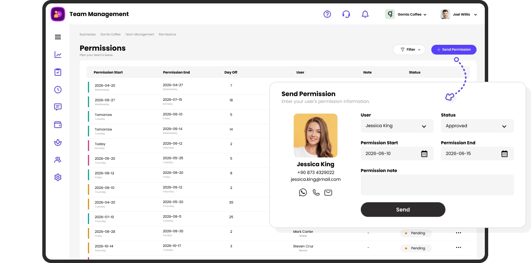531x263 pixels.
Task: Expand the Status dropdown showing Approved
Action: pyautogui.click(x=477, y=126)
